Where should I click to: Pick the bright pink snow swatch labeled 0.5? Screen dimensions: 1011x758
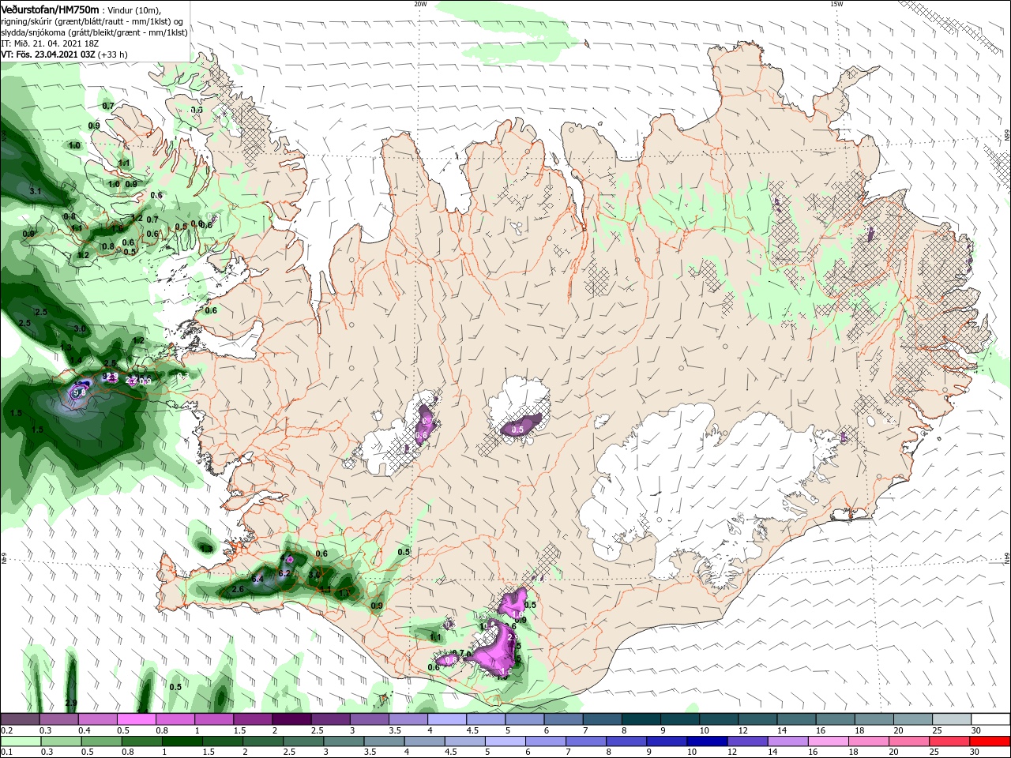tap(136, 719)
